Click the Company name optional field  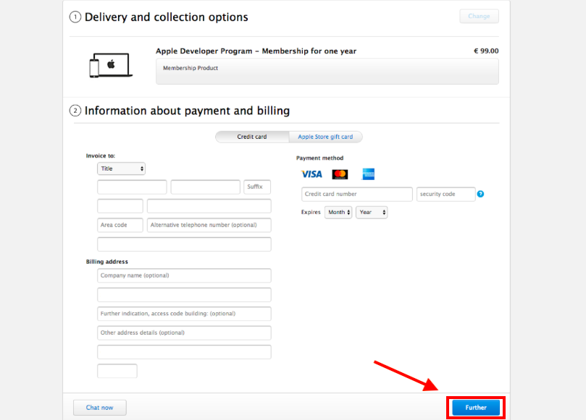[184, 275]
